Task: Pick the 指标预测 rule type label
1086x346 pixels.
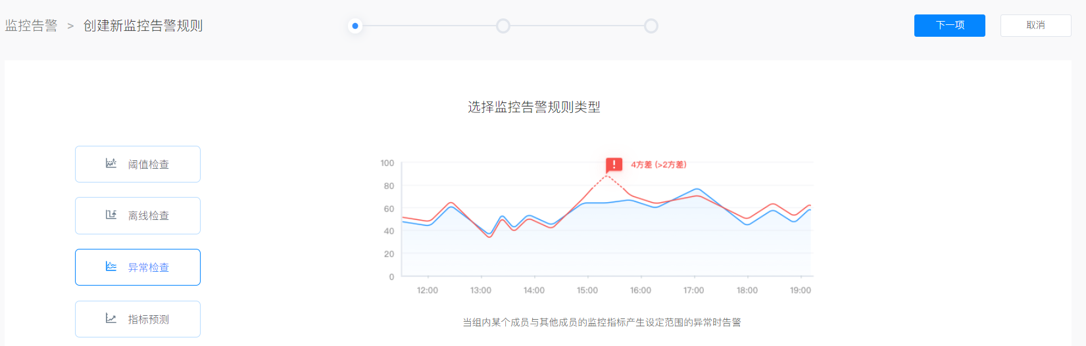Action: pyautogui.click(x=149, y=319)
